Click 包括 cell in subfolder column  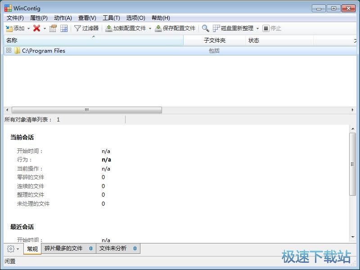pos(214,51)
